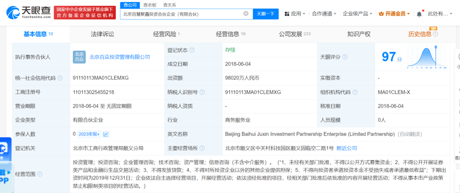The height and width of the screenshot is (193, 460).
Task: Open the notification bell
Action: (419, 14)
